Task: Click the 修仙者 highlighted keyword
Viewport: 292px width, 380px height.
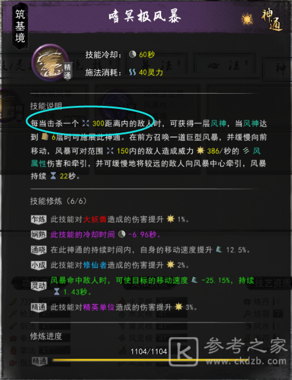Action: pos(95,265)
